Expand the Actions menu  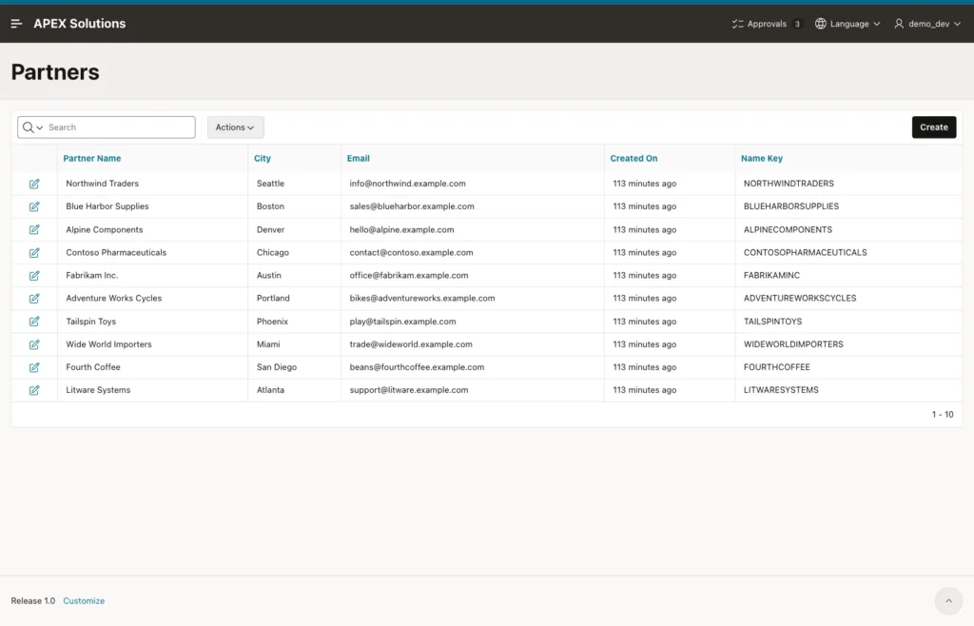236,127
